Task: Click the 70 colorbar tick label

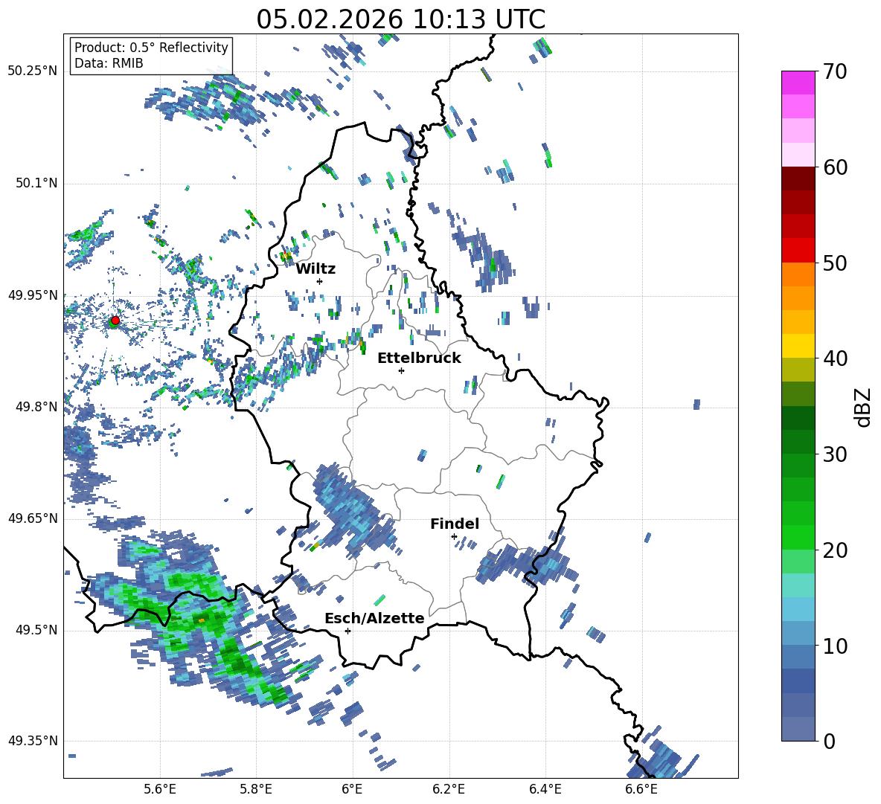Action: (x=836, y=71)
